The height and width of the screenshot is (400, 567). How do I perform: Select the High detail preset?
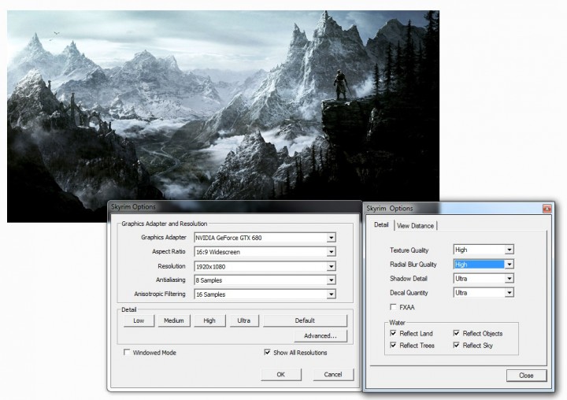(209, 320)
